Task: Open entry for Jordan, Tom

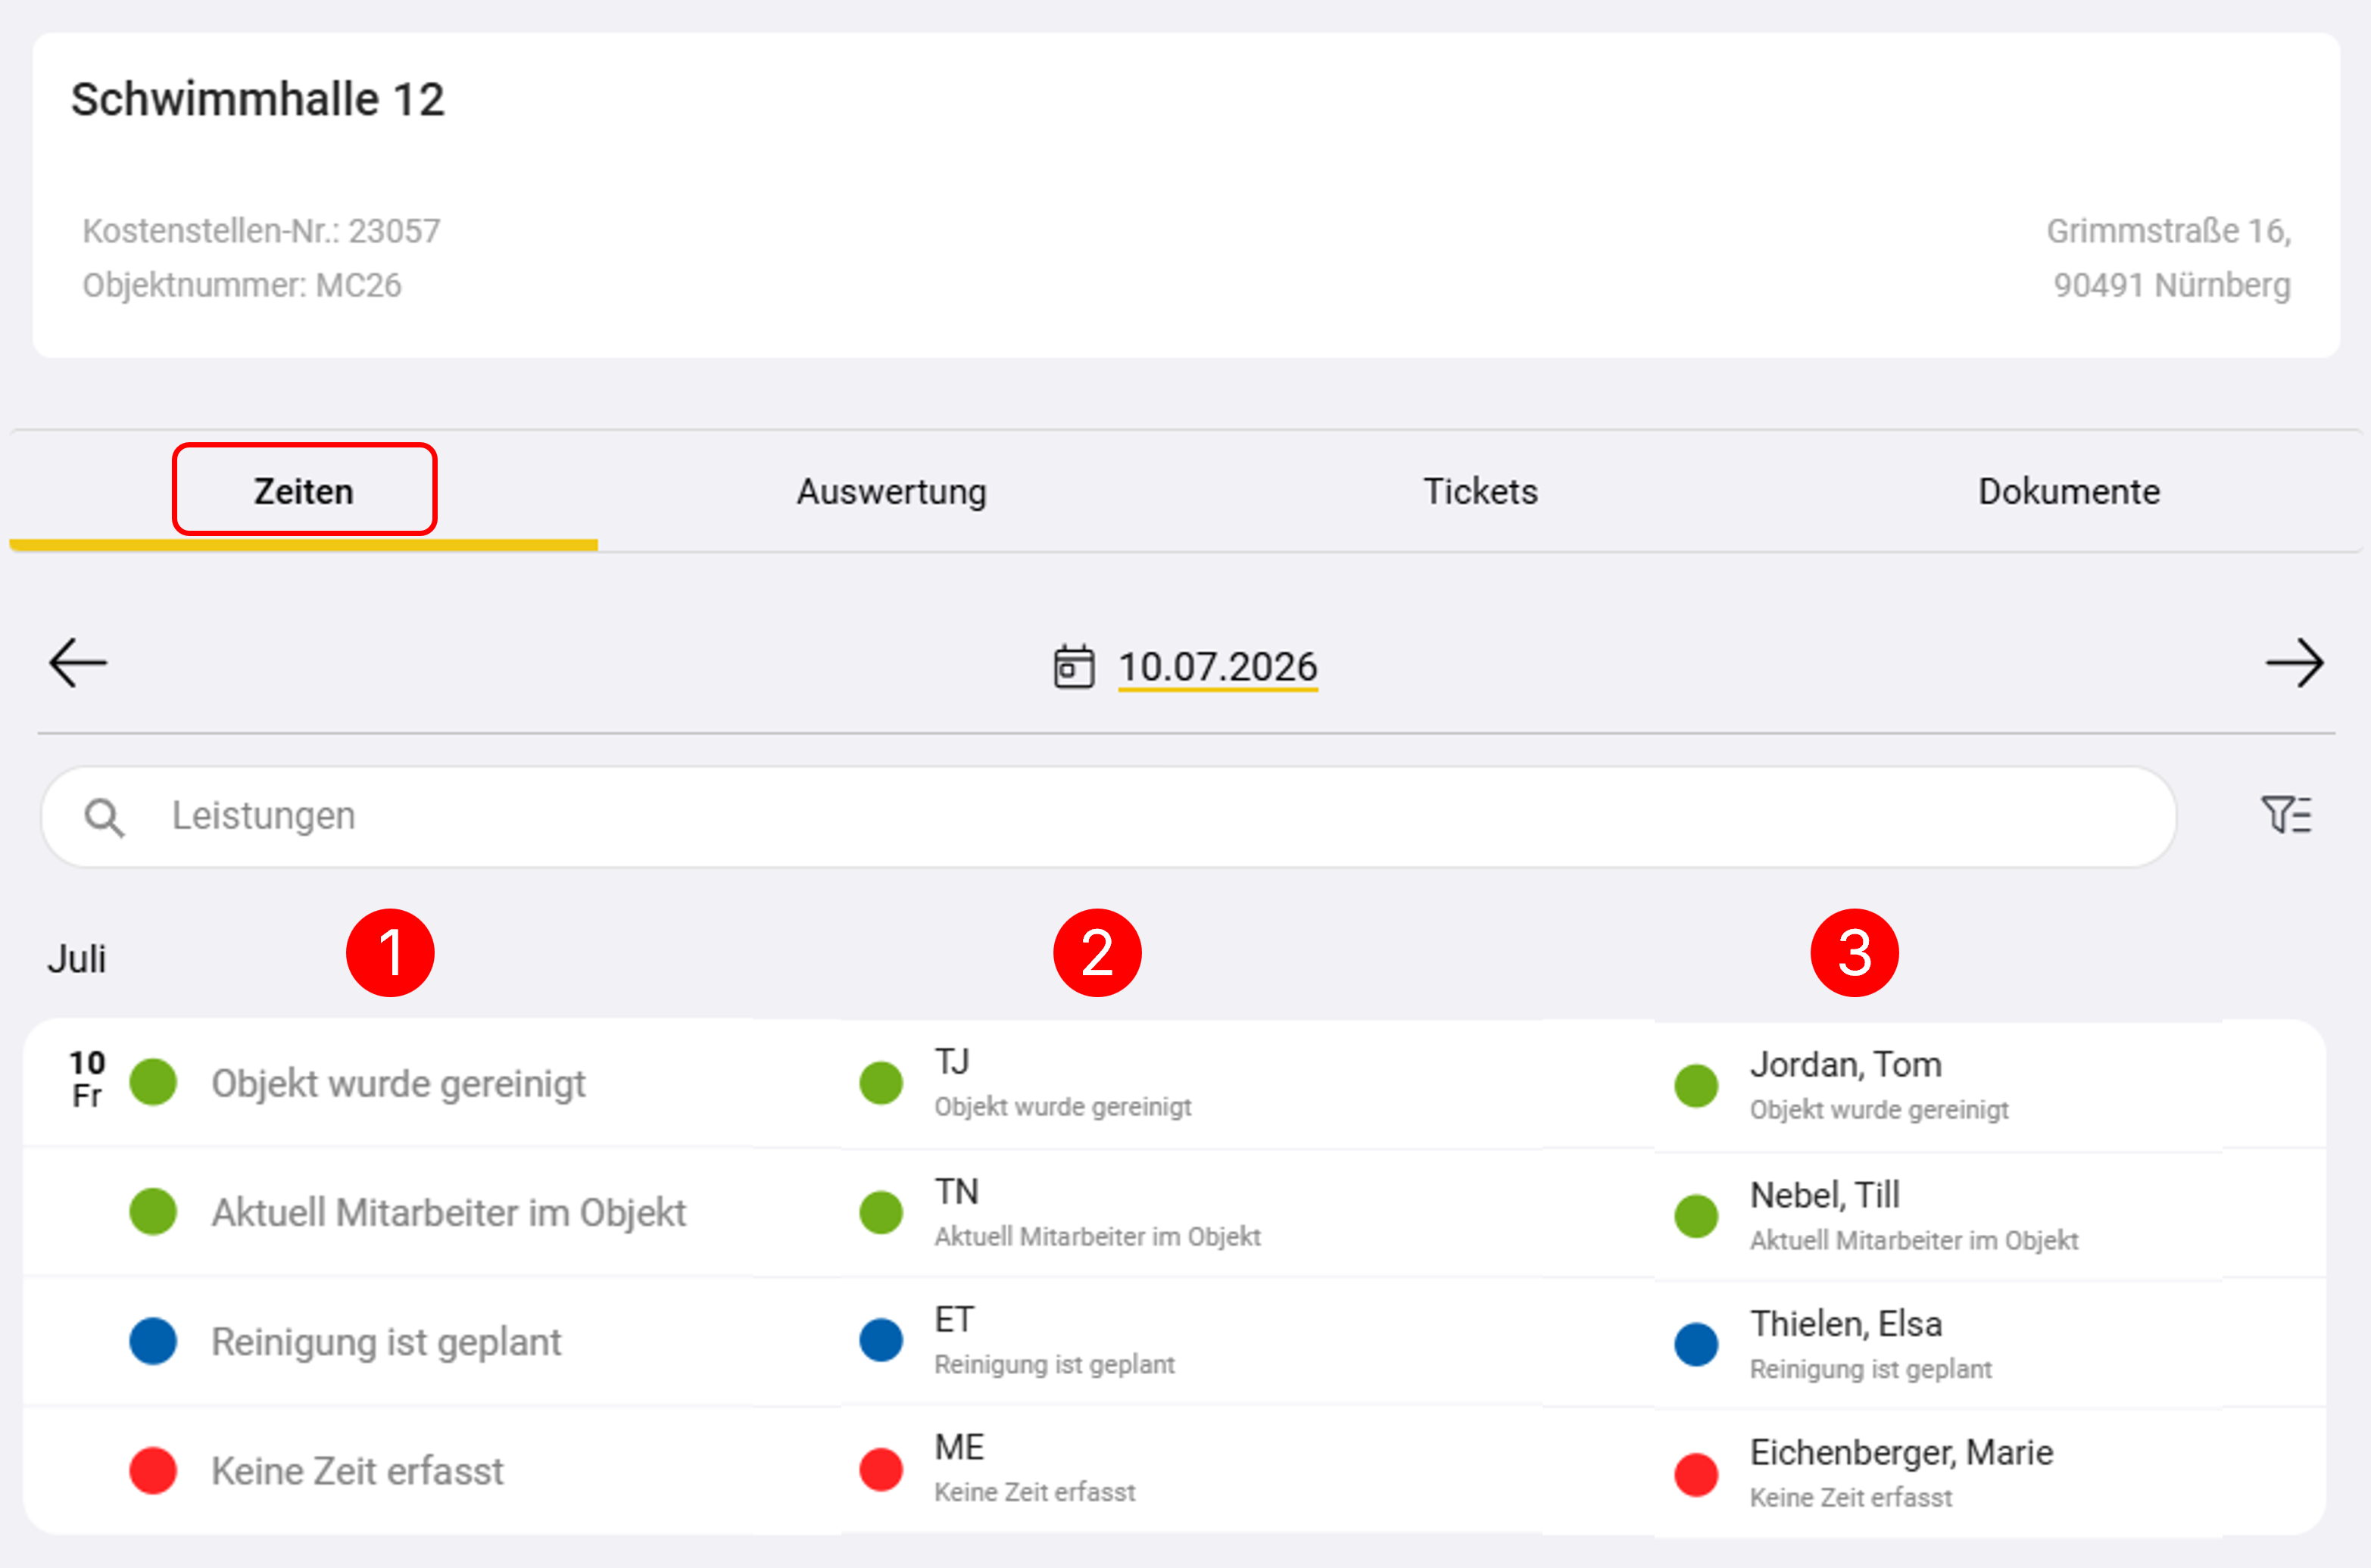Action: (1938, 1086)
